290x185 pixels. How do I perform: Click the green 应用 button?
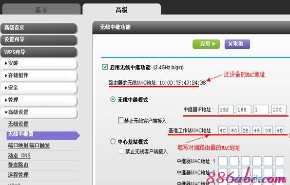click(206, 44)
